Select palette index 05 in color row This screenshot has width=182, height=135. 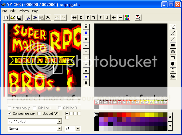coord(120,103)
